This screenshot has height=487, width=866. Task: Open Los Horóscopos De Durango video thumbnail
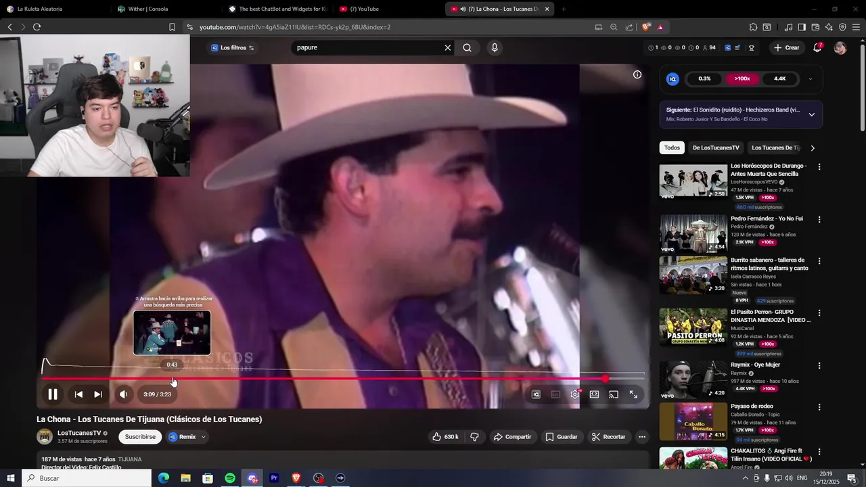693,181
